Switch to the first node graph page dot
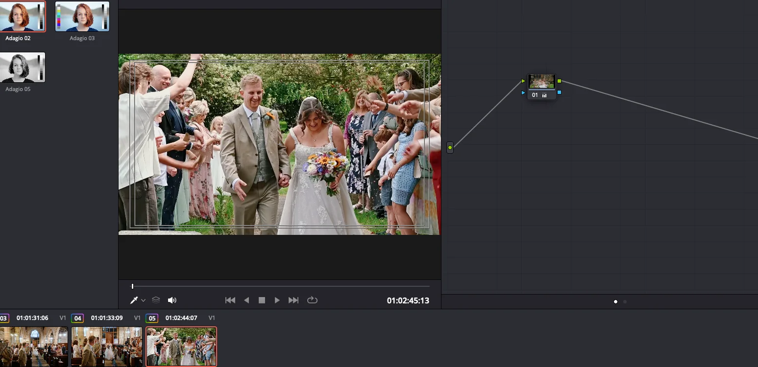 tap(616, 301)
